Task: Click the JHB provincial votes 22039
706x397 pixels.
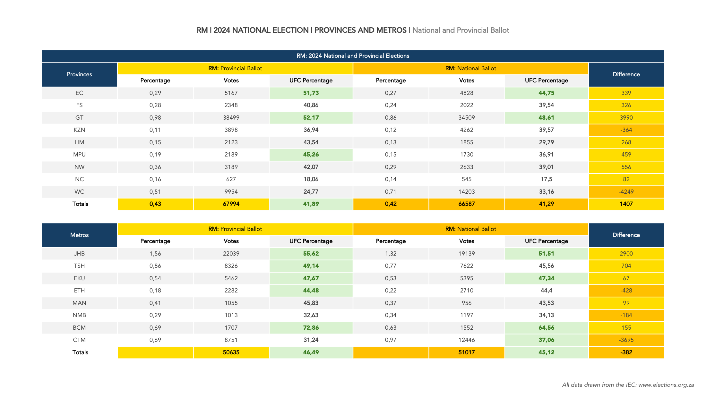Action: pos(231,254)
